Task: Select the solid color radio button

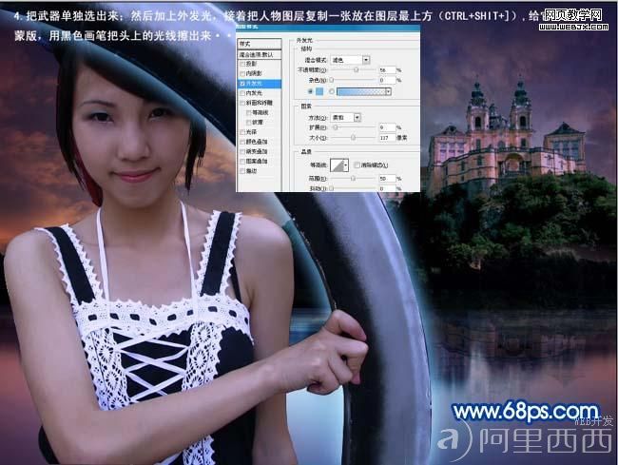Action: point(311,91)
